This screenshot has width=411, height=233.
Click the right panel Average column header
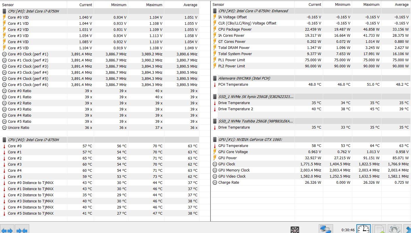pyautogui.click(x=396, y=5)
